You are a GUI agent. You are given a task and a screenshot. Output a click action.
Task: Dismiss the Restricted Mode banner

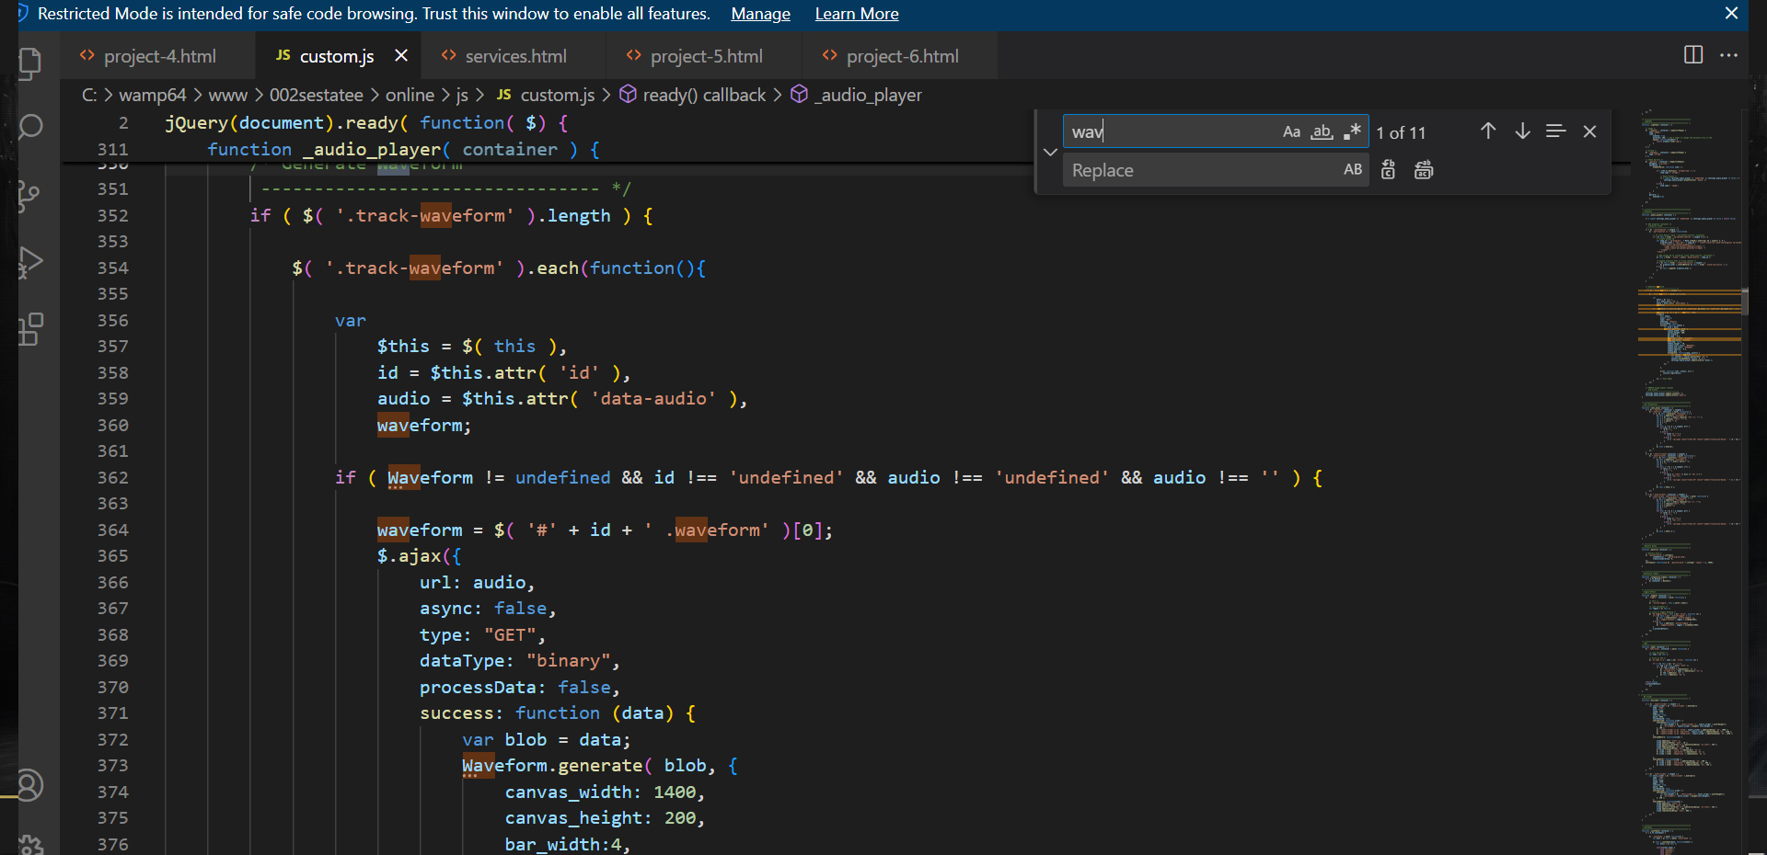tap(1731, 13)
